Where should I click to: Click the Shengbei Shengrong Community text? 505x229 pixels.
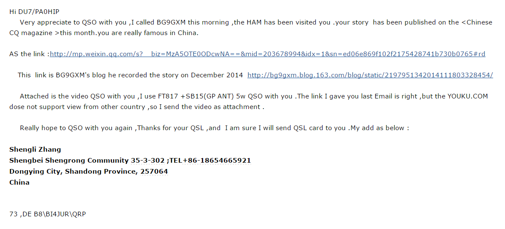point(69,161)
